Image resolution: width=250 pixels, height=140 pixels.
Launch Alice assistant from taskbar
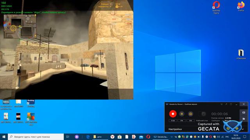pos(77,137)
